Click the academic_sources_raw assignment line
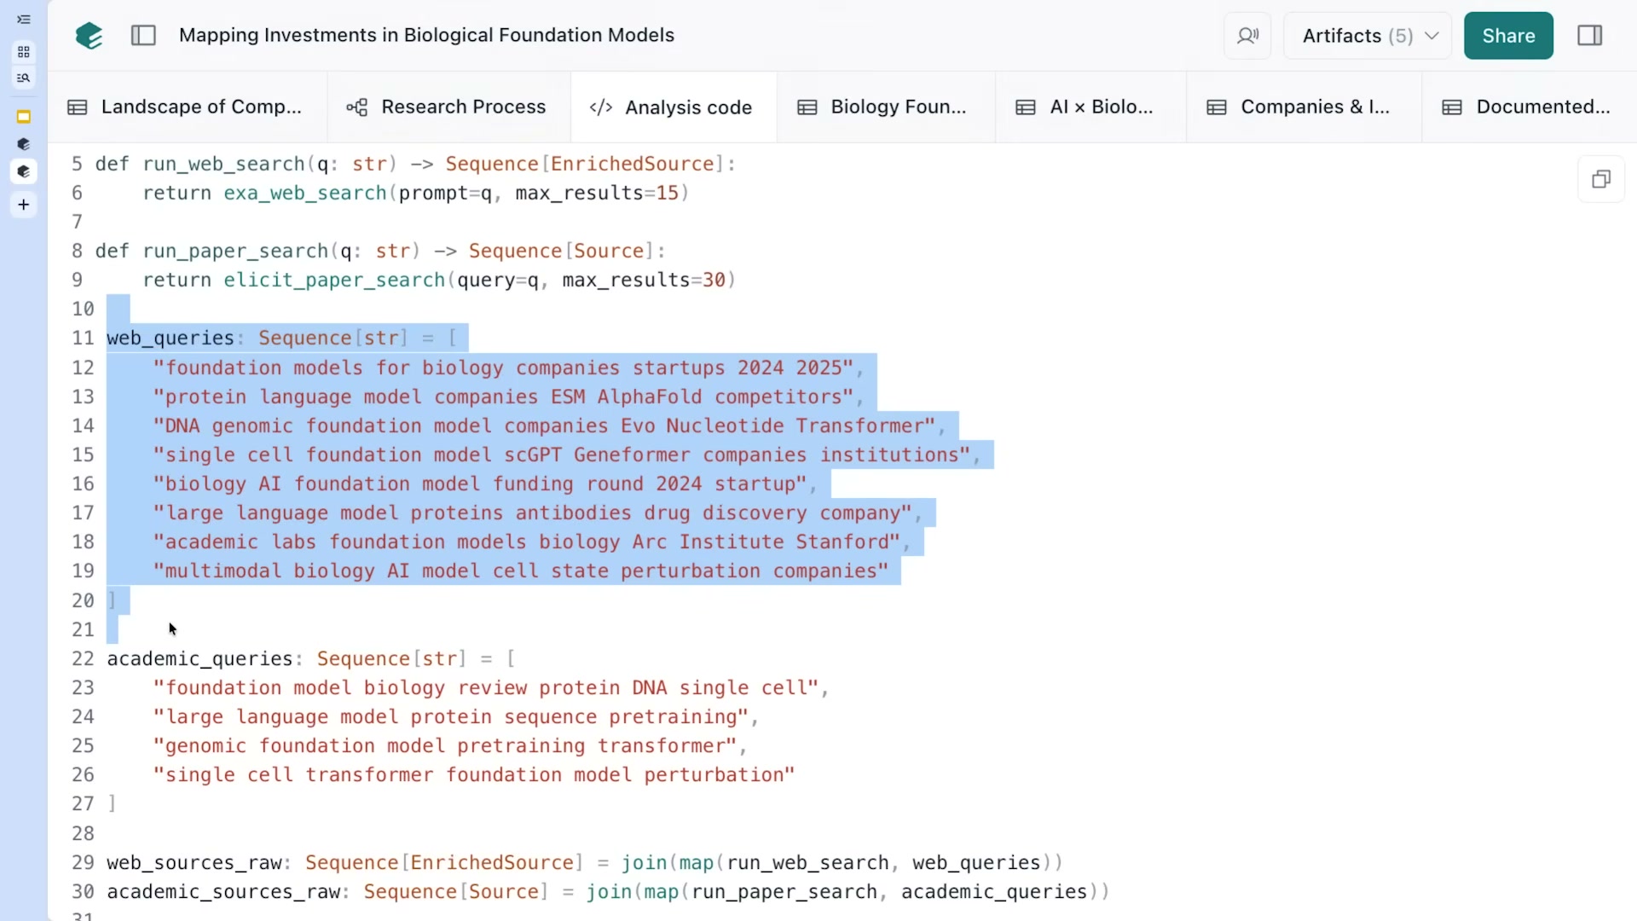Viewport: 1637px width, 921px height. [x=608, y=891]
